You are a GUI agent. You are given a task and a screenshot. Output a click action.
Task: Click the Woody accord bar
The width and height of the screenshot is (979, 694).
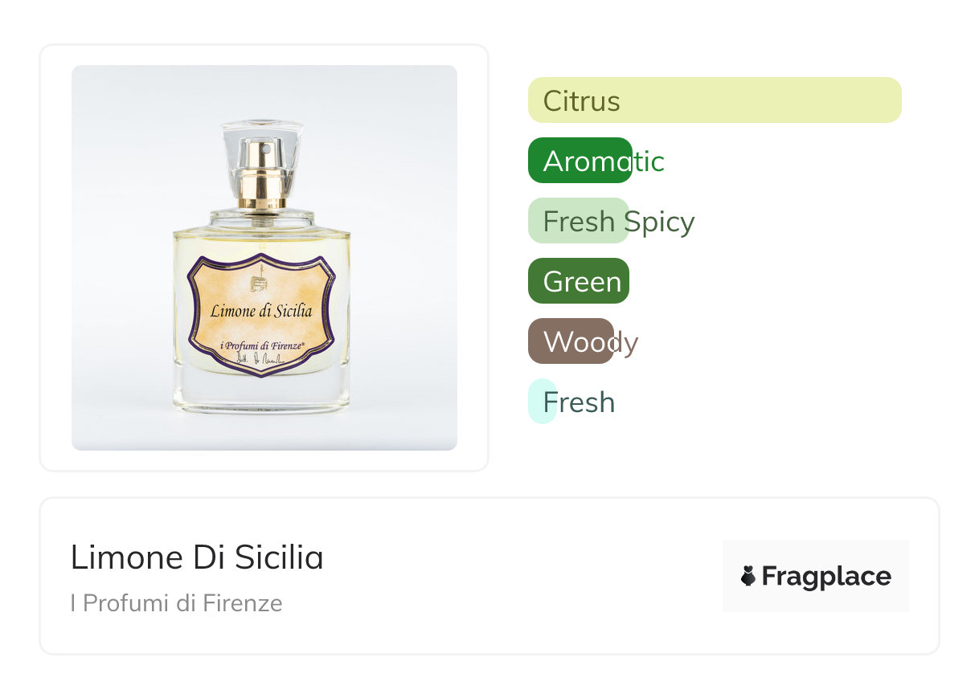tap(571, 341)
